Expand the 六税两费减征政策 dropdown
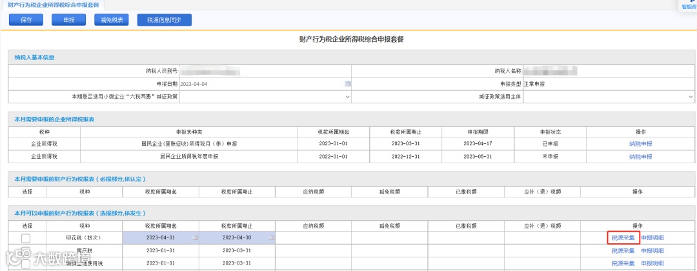The image size is (697, 271). 265,96
